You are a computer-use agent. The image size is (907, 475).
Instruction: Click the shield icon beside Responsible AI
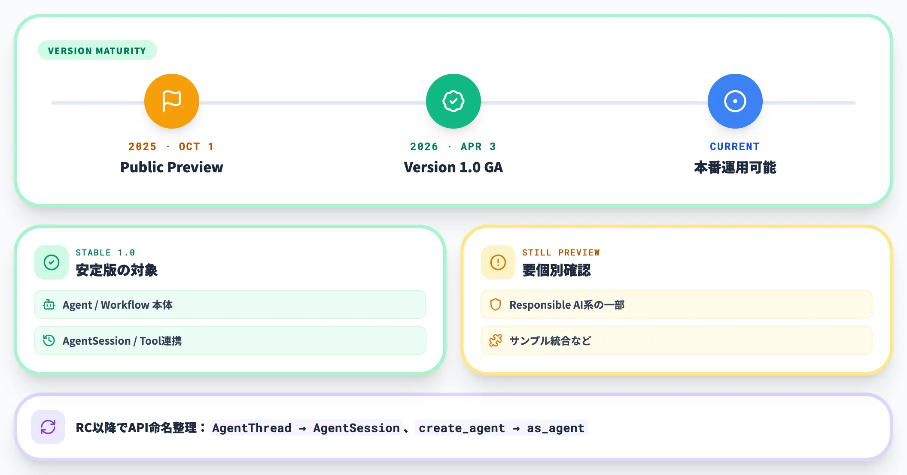point(496,305)
